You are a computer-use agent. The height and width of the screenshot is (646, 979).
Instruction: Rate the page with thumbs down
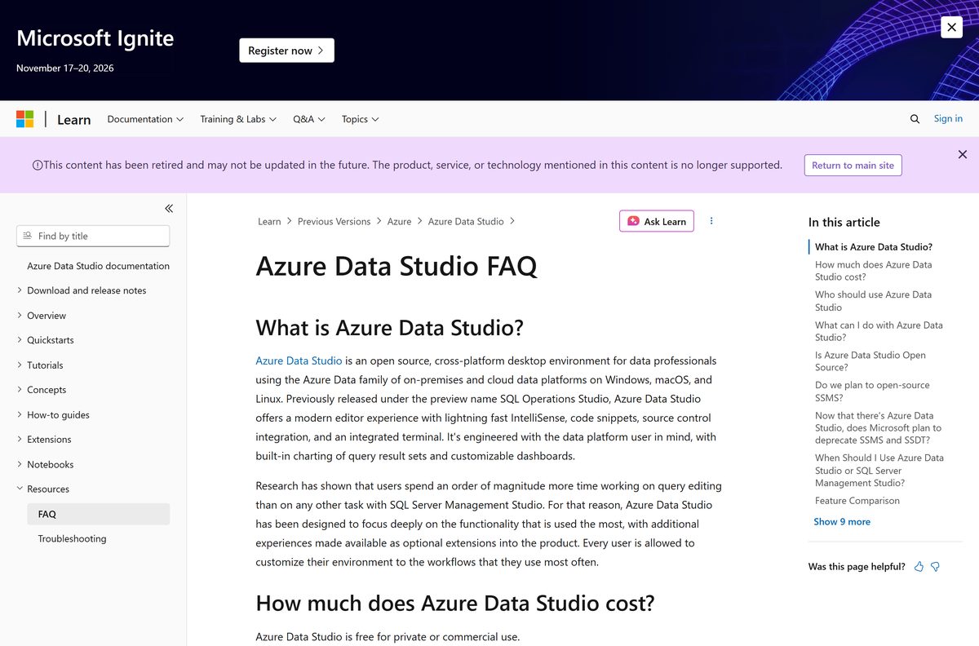pyautogui.click(x=936, y=567)
